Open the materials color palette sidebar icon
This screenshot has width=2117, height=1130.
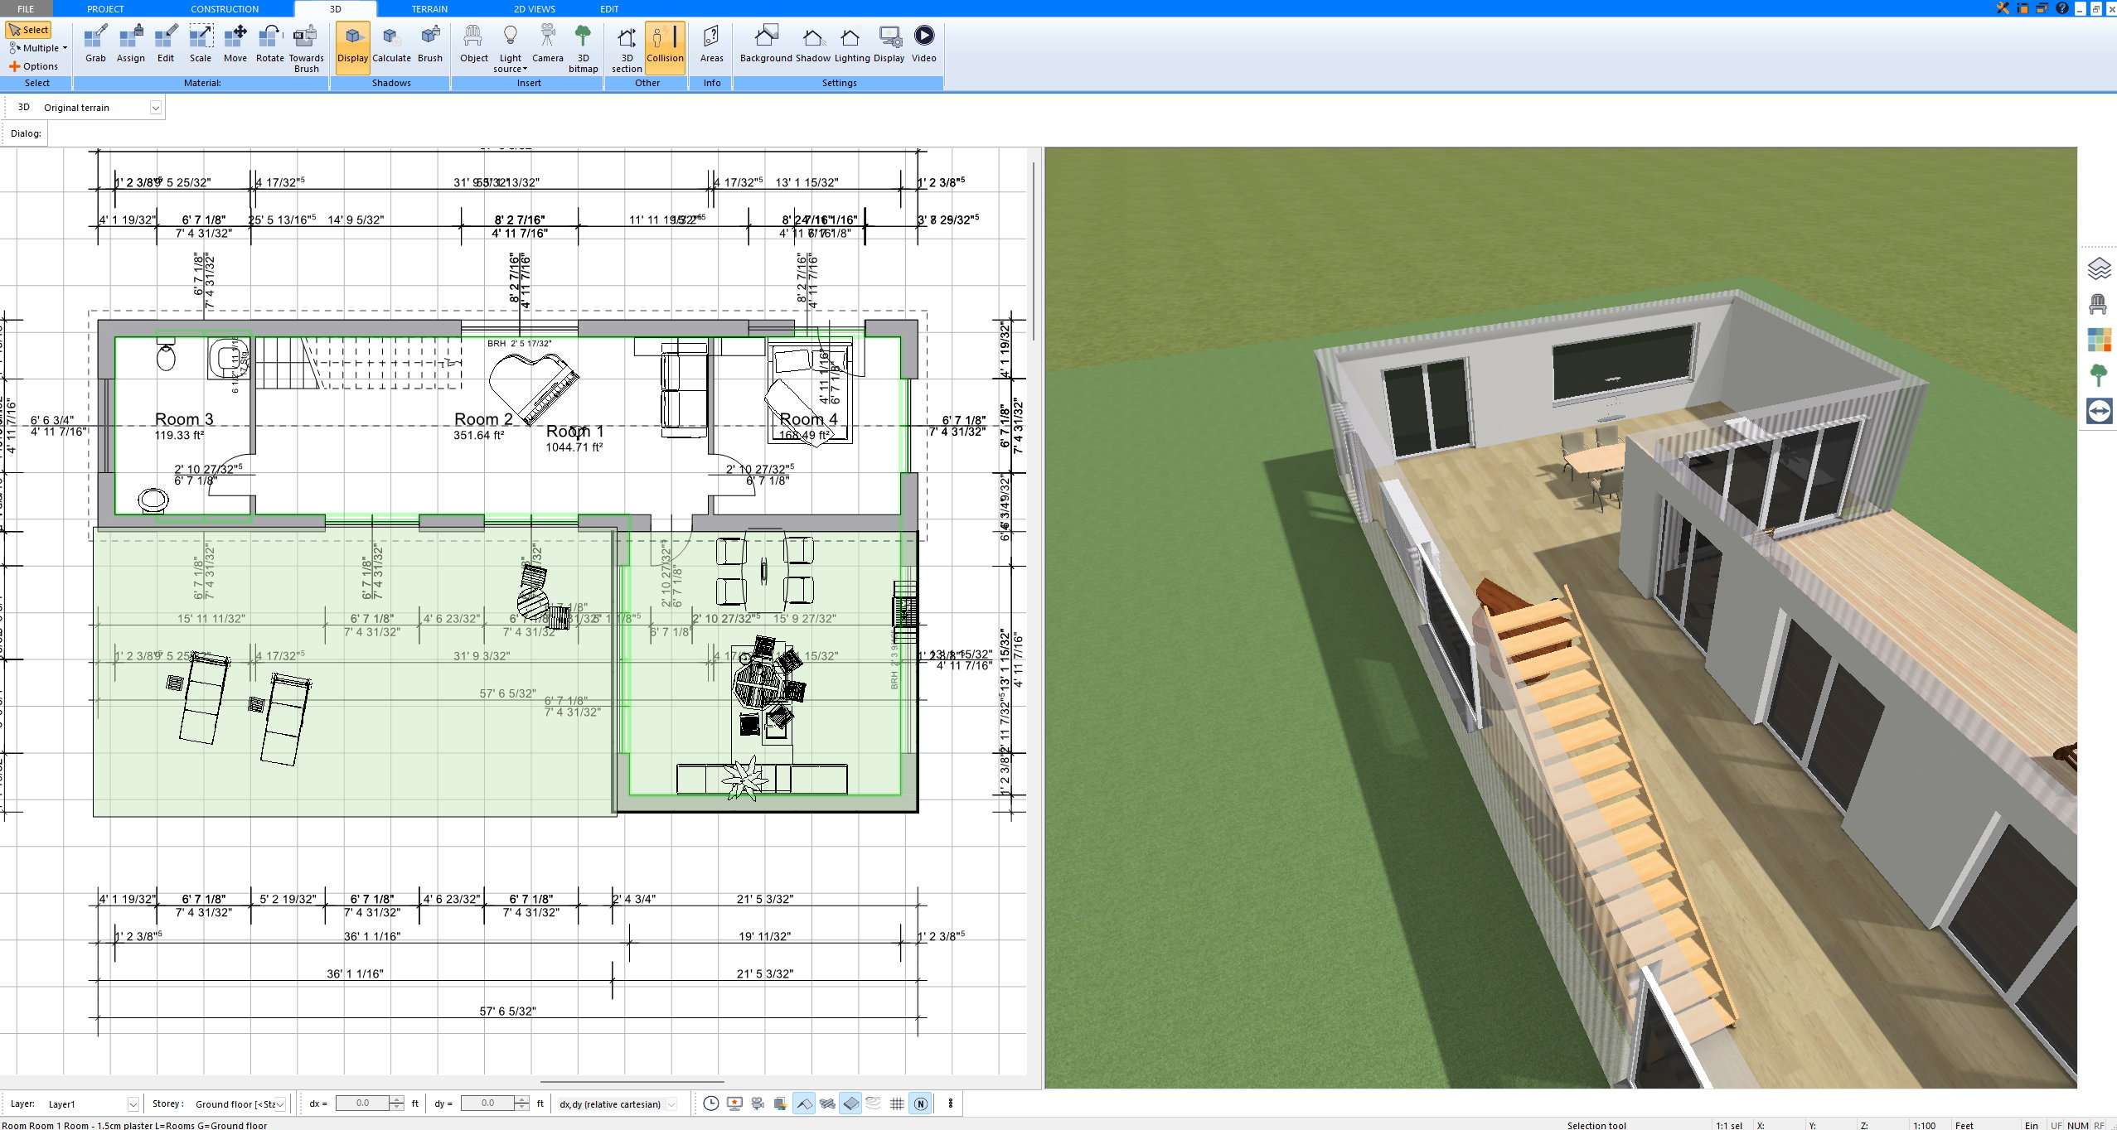(2099, 340)
